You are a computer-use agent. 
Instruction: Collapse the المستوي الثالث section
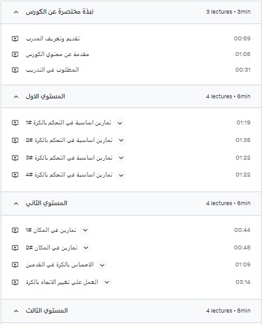point(16,311)
